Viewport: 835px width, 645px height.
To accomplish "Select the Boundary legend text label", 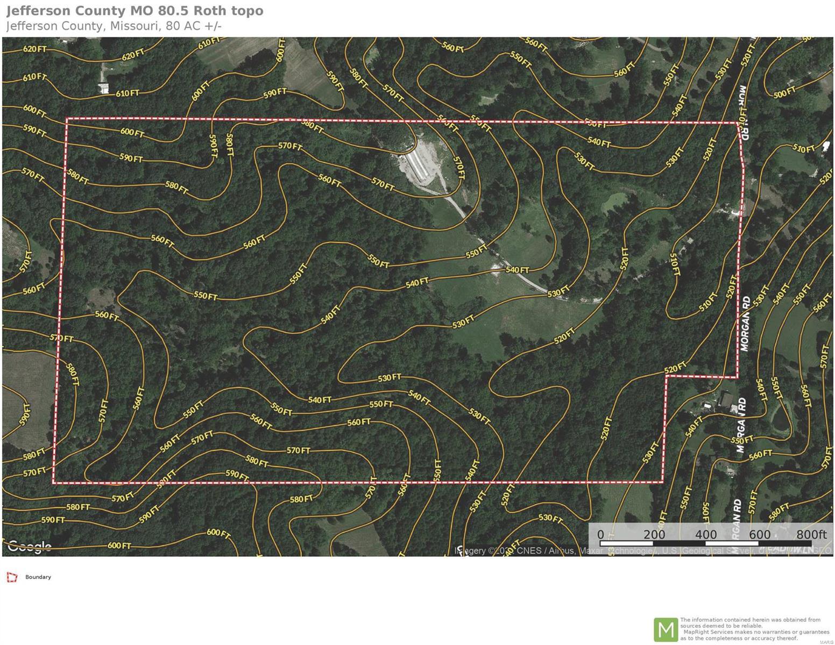I will (x=38, y=577).
